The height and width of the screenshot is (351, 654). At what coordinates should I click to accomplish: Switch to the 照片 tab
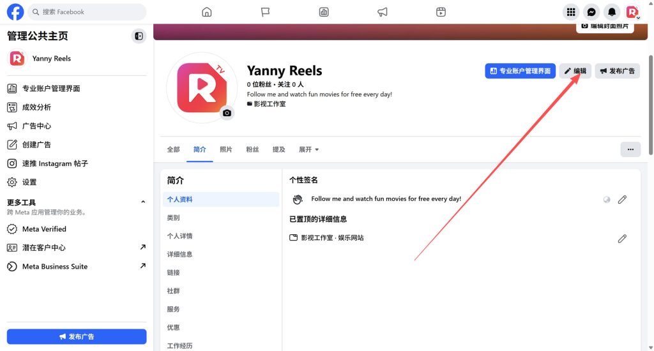(226, 149)
